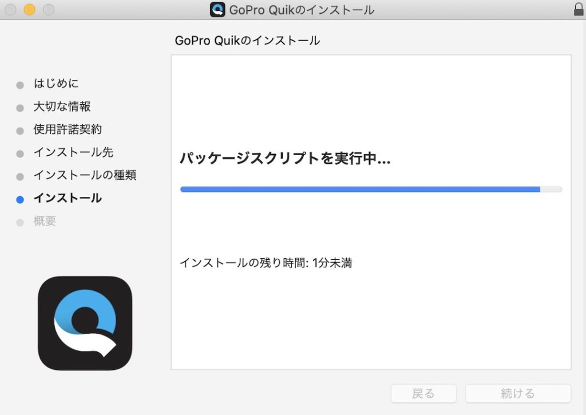Click the lock icon in the title bar
Image resolution: width=586 pixels, height=415 pixels.
point(577,10)
